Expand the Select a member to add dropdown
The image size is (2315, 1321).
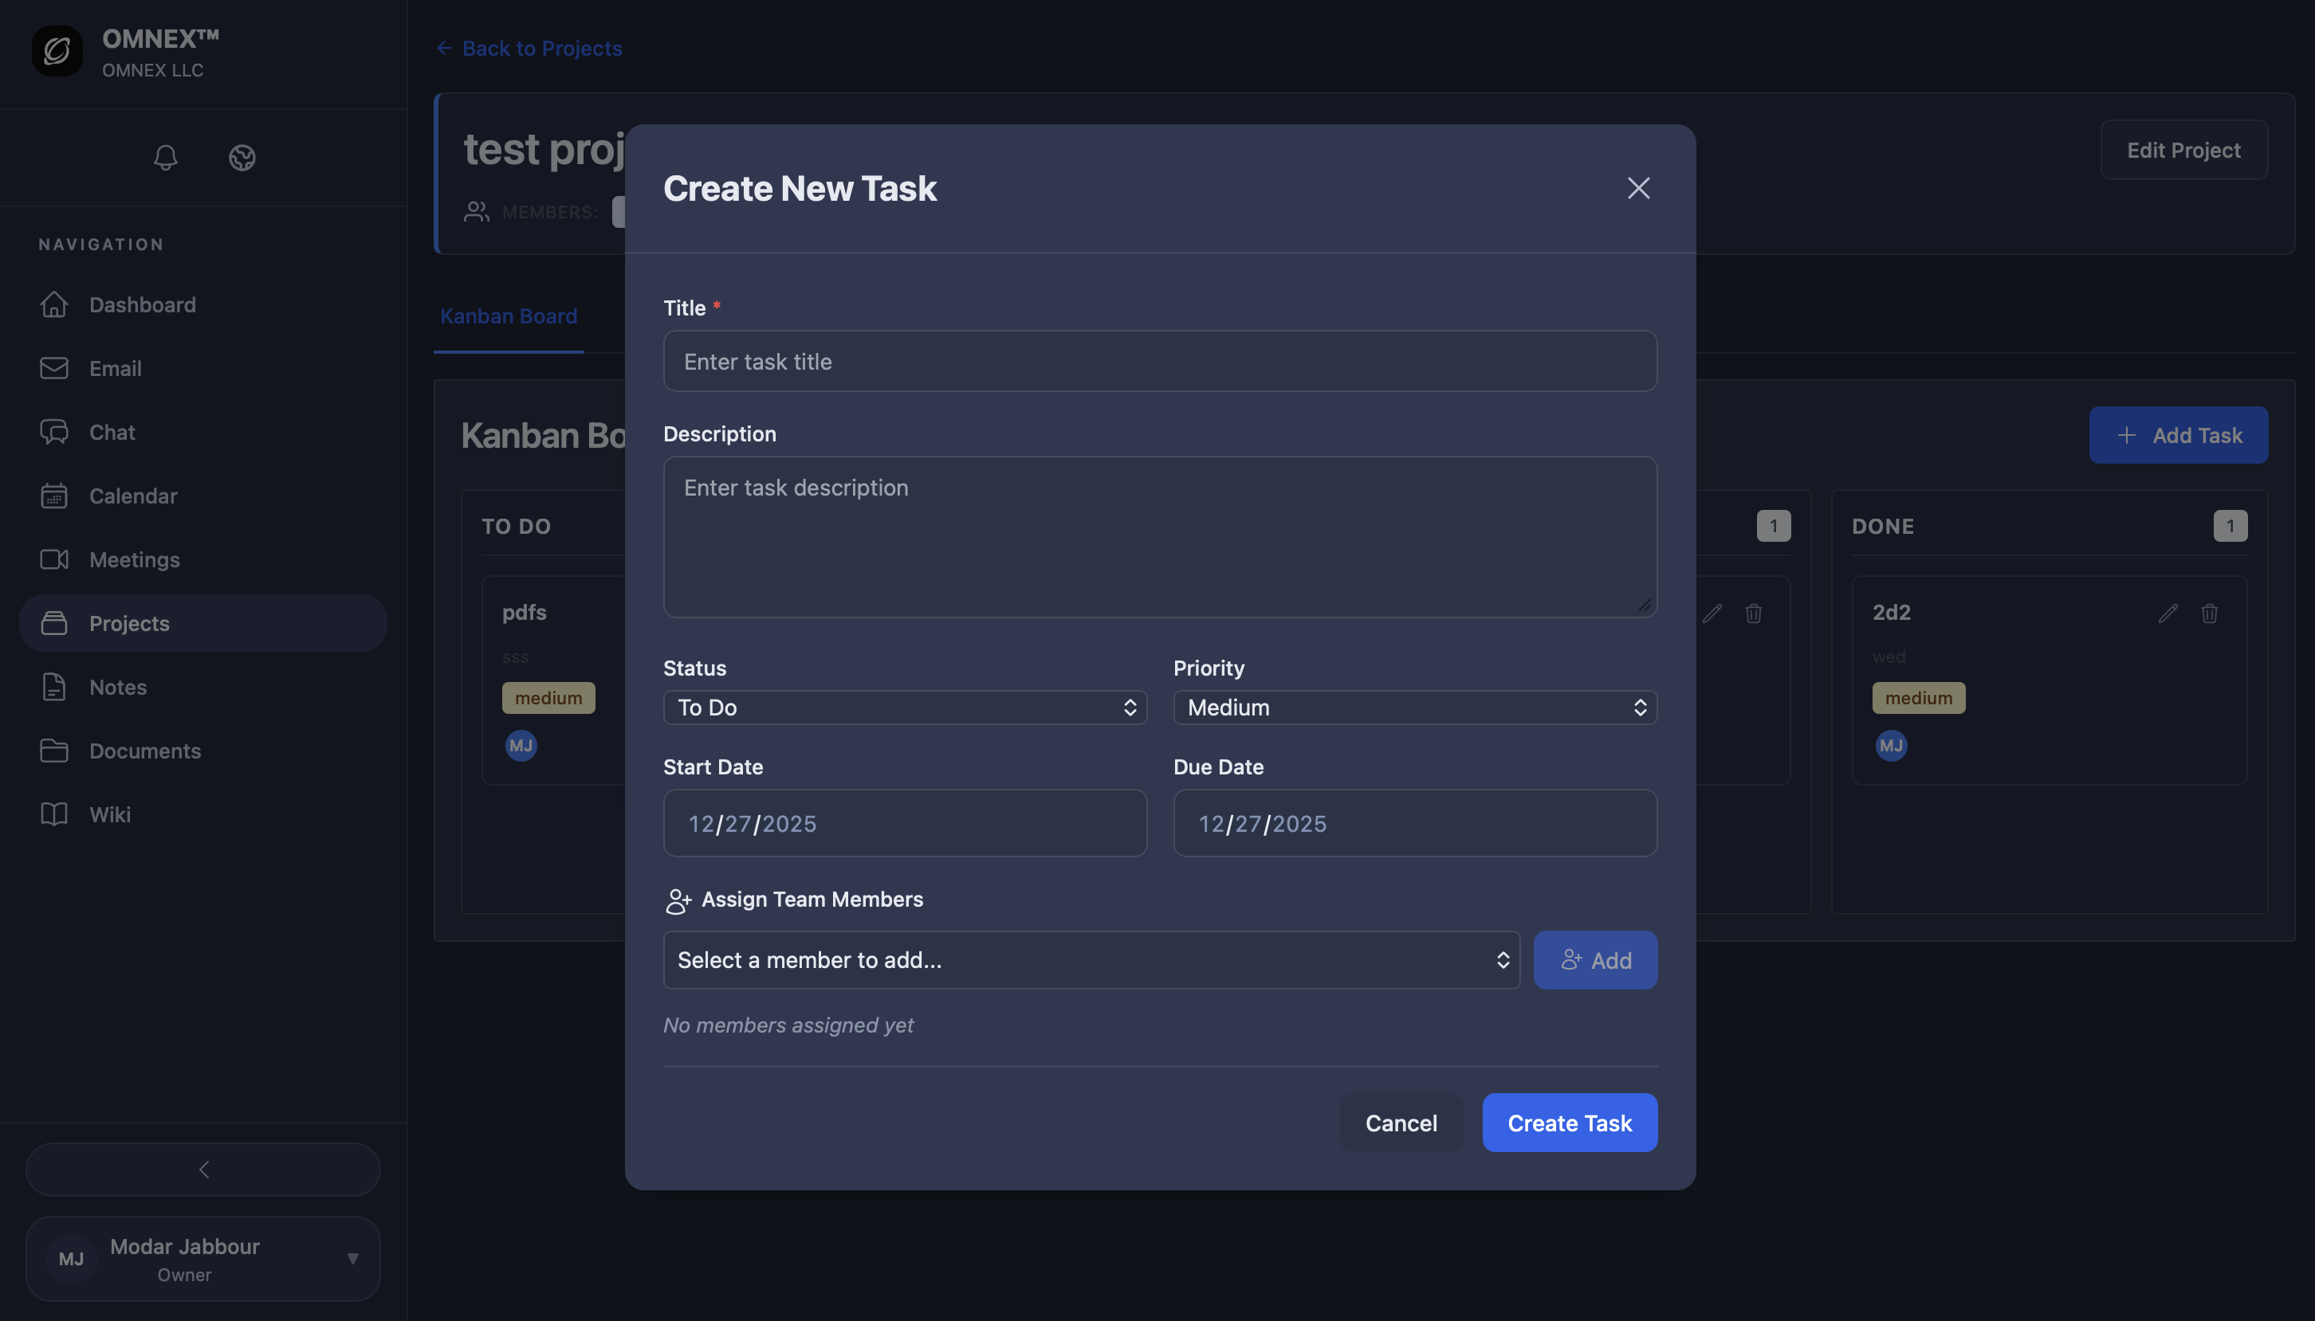pyautogui.click(x=1091, y=960)
